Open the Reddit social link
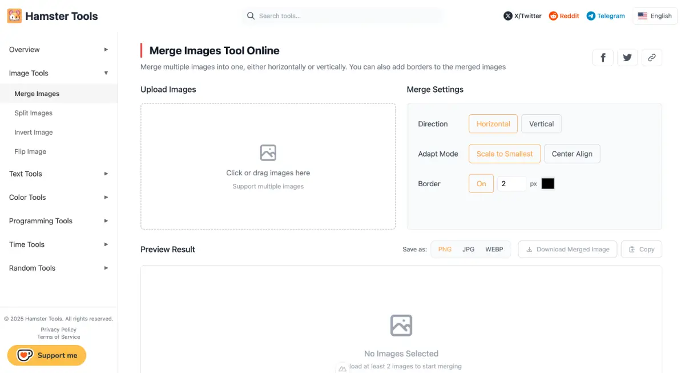The width and height of the screenshot is (685, 373). [x=564, y=16]
